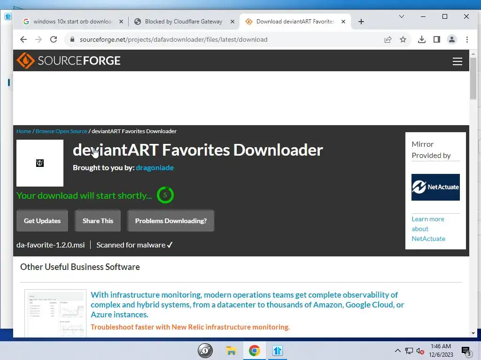Click the project icon thumbnail
Viewport: 481px width, 360px height.
pyautogui.click(x=40, y=163)
